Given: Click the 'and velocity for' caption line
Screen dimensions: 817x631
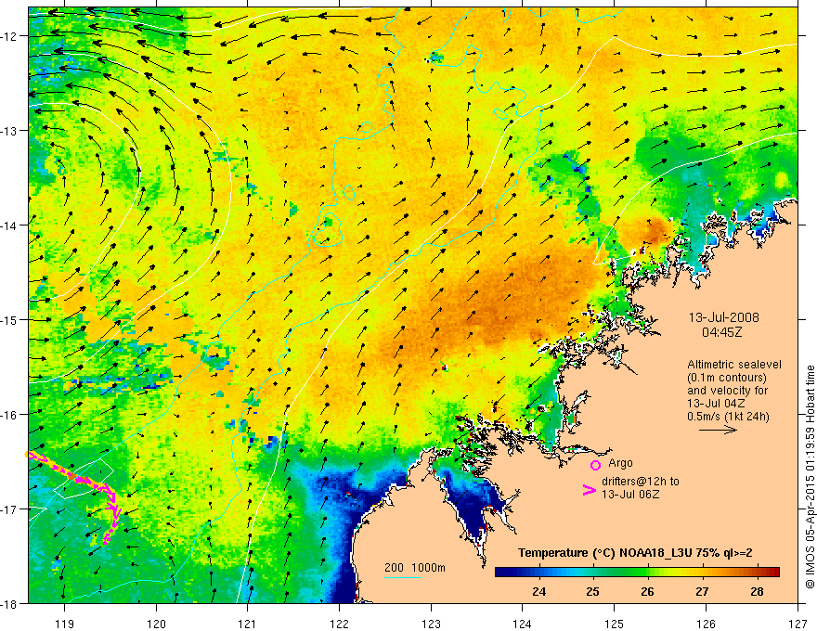Looking at the screenshot, I should tap(727, 391).
